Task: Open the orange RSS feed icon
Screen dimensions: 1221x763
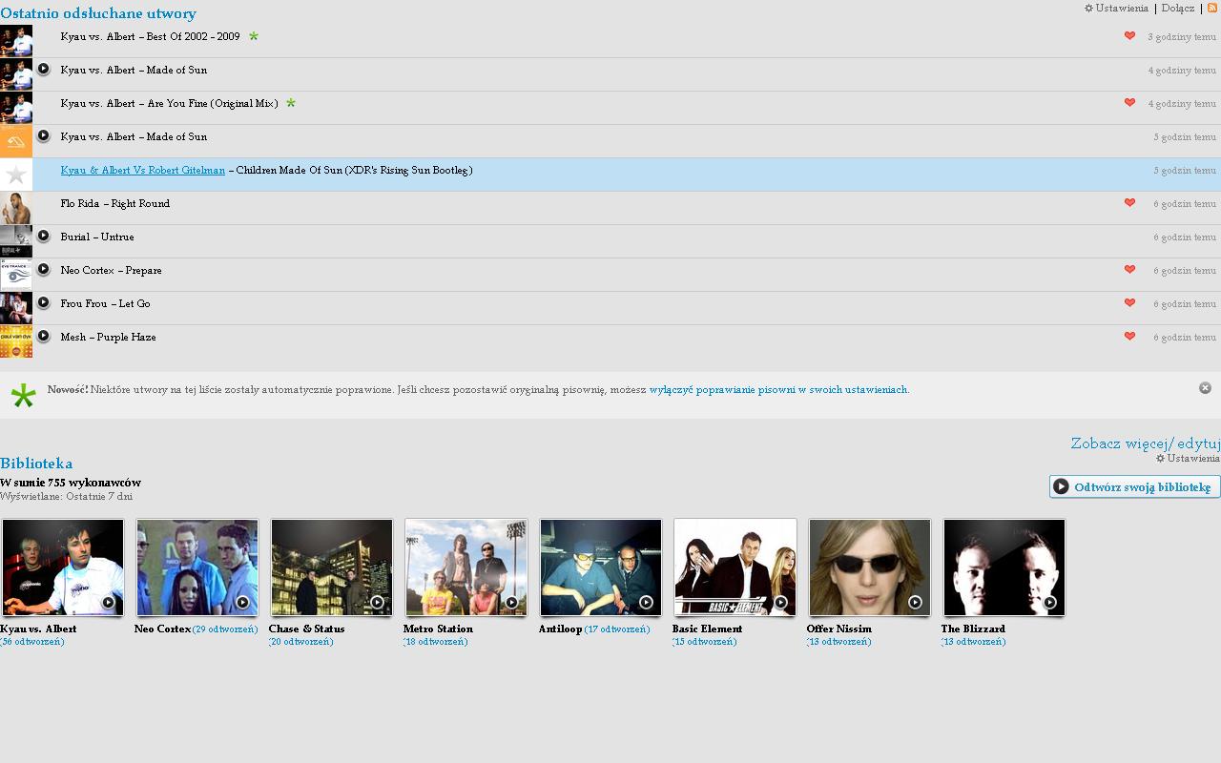Action: click(x=1213, y=8)
